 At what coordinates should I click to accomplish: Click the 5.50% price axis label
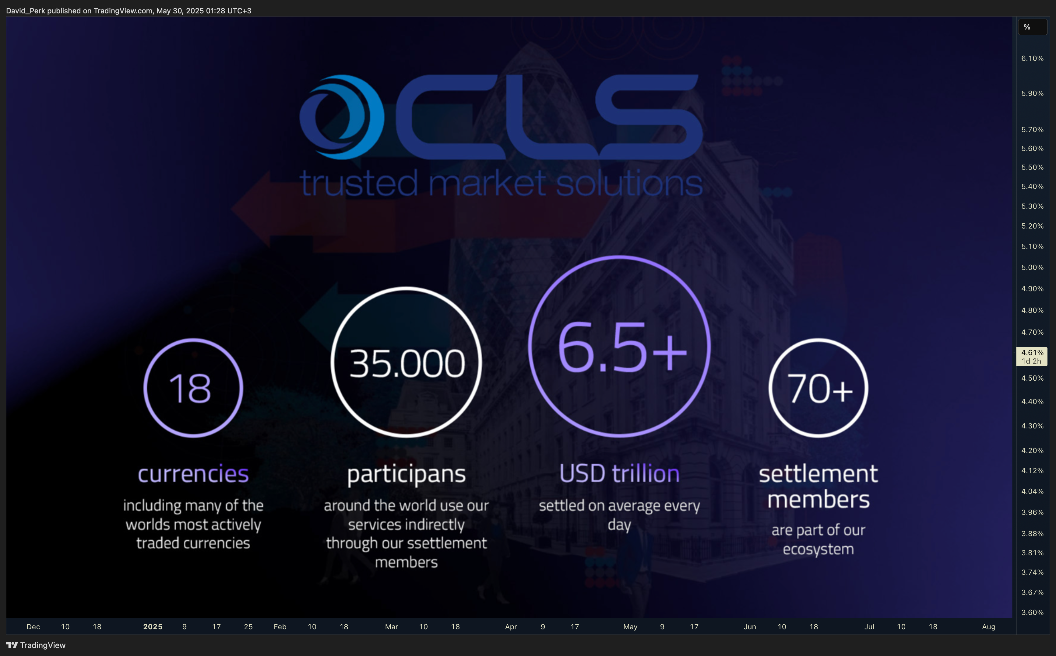tap(1032, 167)
